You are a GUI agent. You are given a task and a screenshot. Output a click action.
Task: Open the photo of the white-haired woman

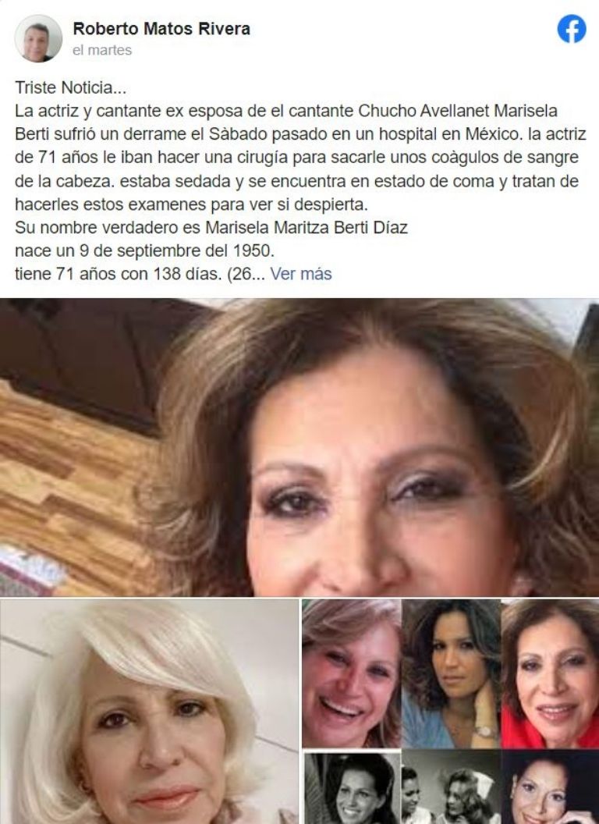(149, 712)
